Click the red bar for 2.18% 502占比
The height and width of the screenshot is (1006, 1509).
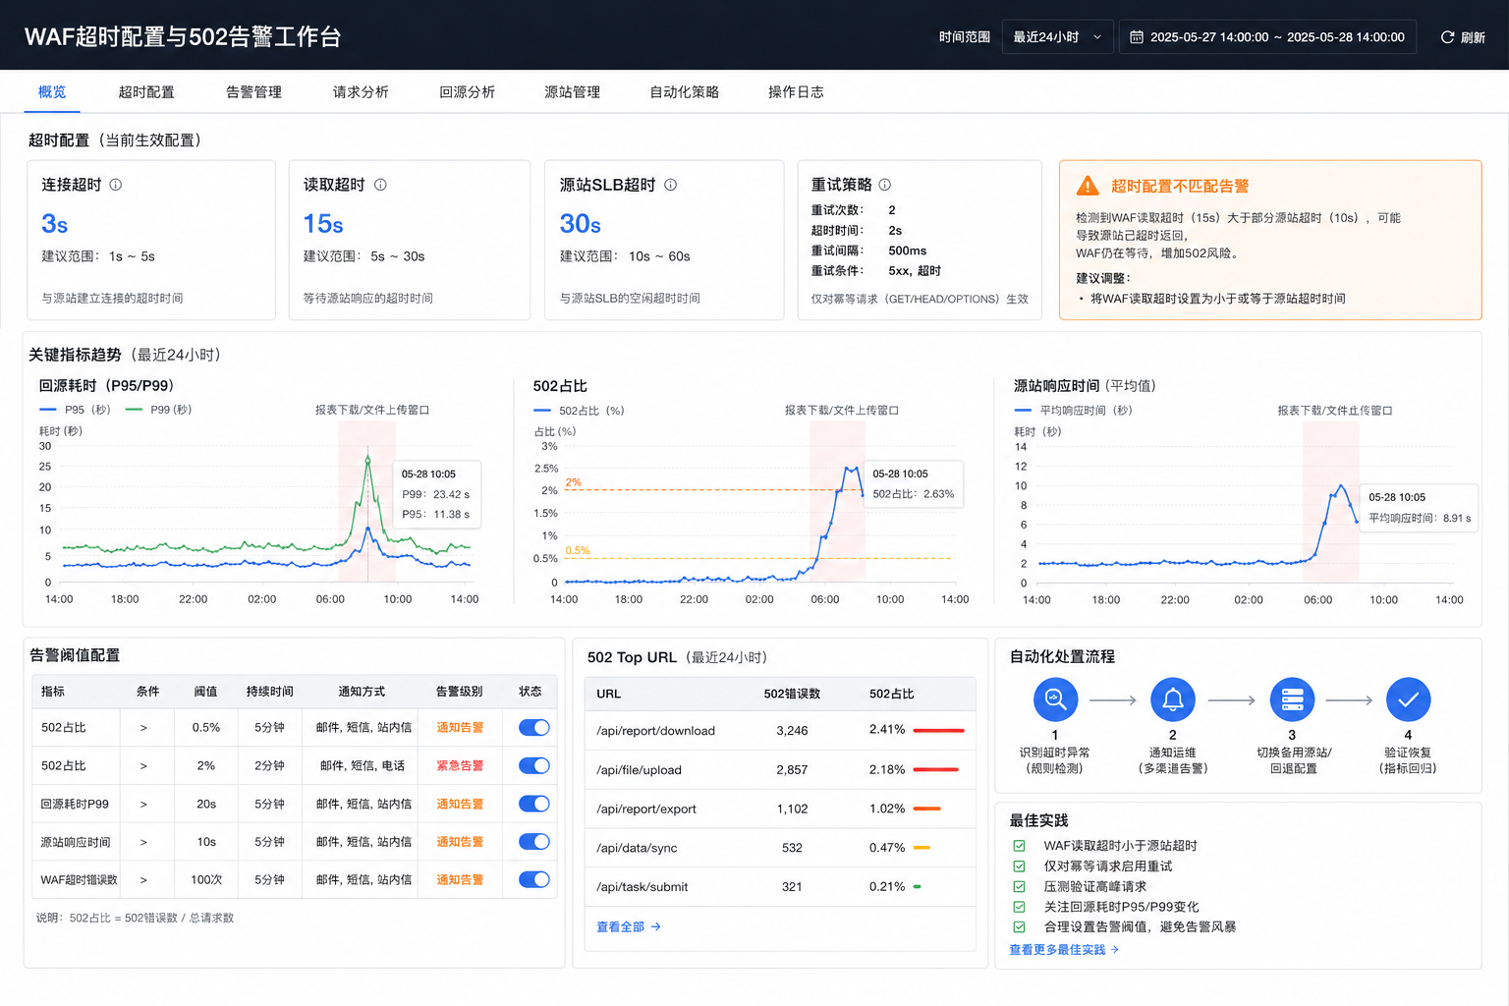pos(936,769)
